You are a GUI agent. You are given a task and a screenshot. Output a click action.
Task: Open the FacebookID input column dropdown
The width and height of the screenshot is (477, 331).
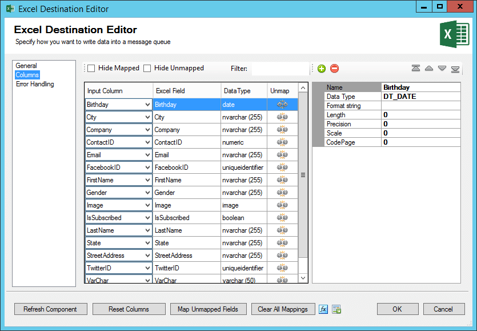click(x=147, y=167)
